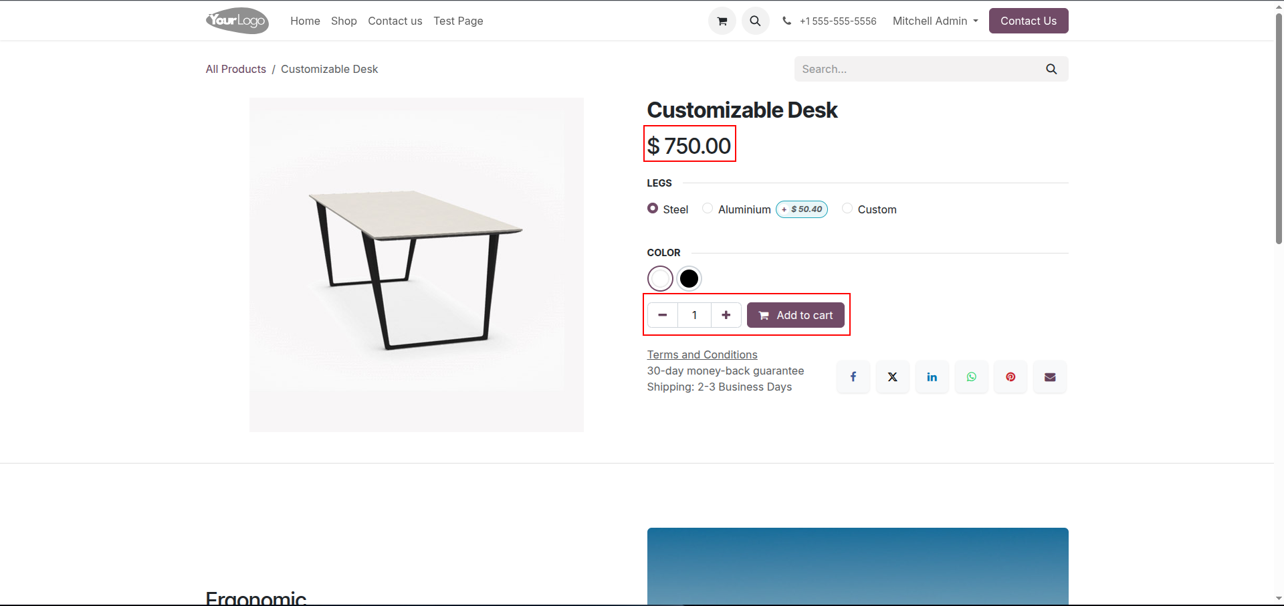Expand Mitchell Admin user dropdown

[x=936, y=21]
